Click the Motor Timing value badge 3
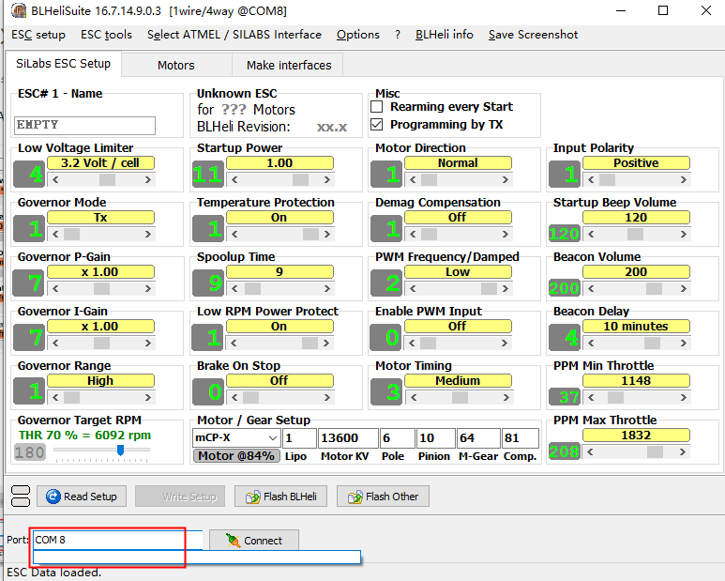Viewport: 725px width, 581px height. pos(386,391)
